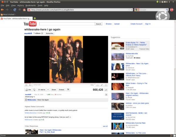Screen dimensions: 176x137
Task: Thumbs up the Nikkimarski comment
Action: point(43,120)
